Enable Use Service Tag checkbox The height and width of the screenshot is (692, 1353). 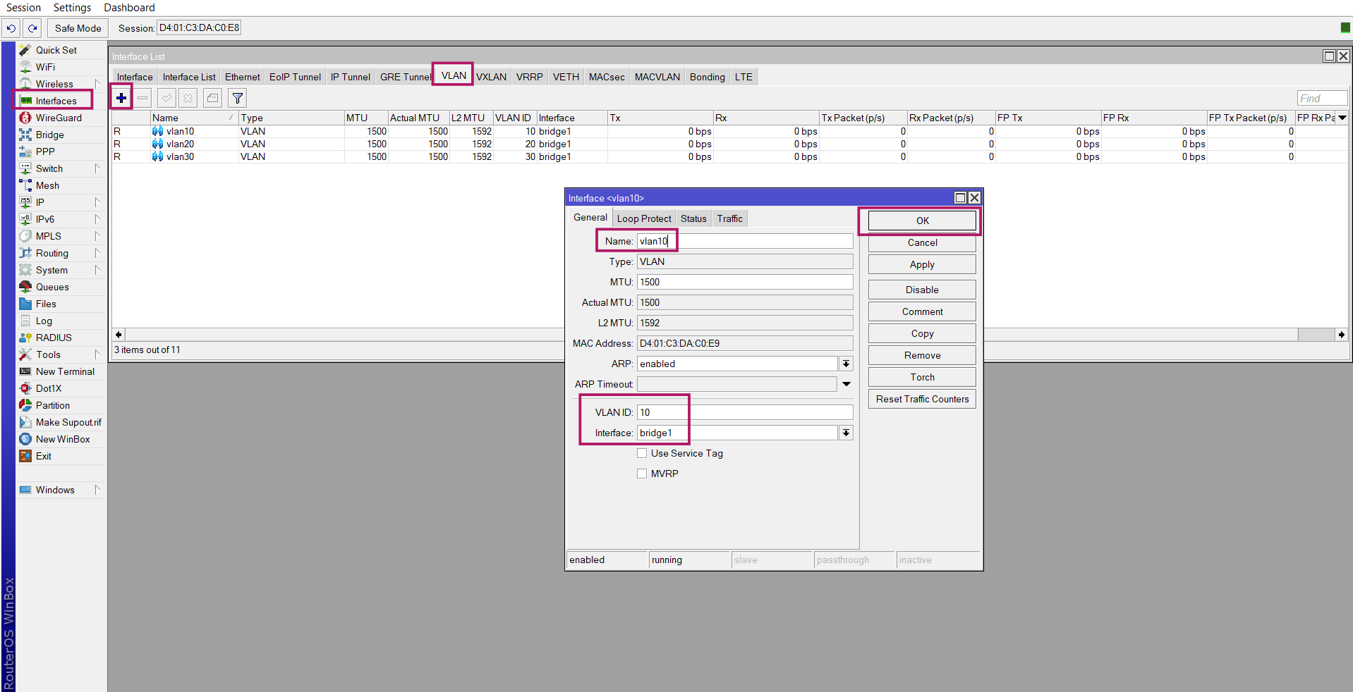642,453
